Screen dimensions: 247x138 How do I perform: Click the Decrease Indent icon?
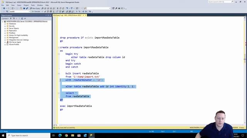pyautogui.click(x=83, y=11)
